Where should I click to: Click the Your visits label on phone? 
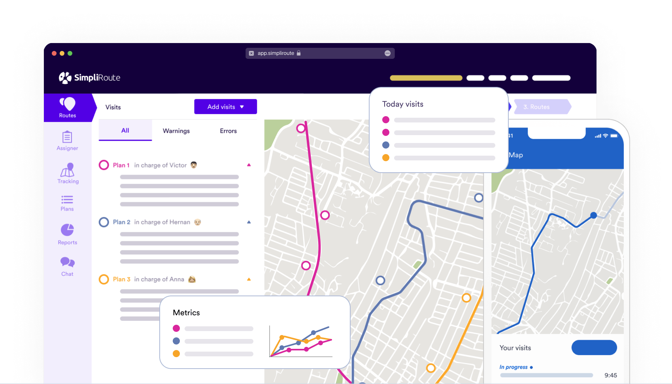515,348
